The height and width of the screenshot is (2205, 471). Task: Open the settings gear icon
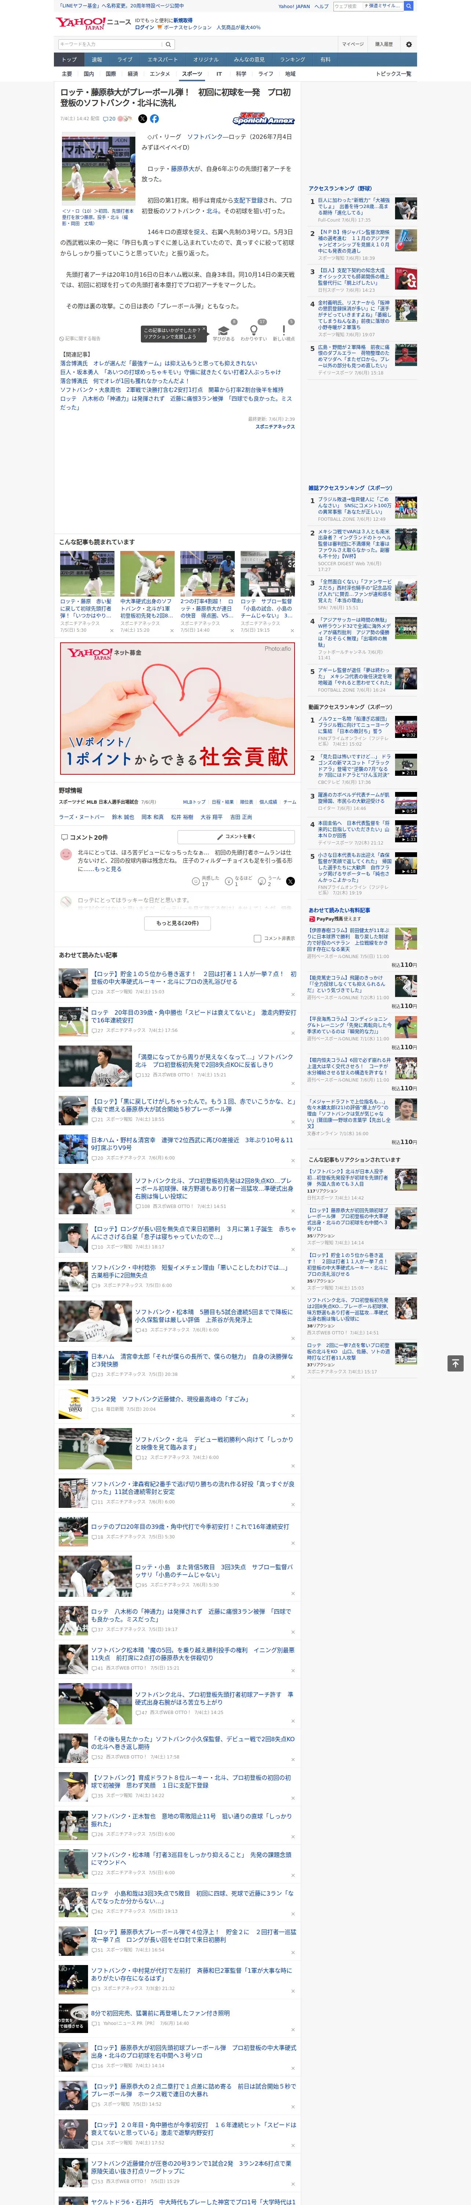coord(409,44)
